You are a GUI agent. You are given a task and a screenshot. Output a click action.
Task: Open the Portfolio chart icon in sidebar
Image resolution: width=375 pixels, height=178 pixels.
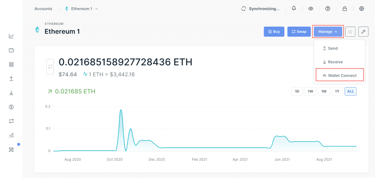tap(11, 36)
